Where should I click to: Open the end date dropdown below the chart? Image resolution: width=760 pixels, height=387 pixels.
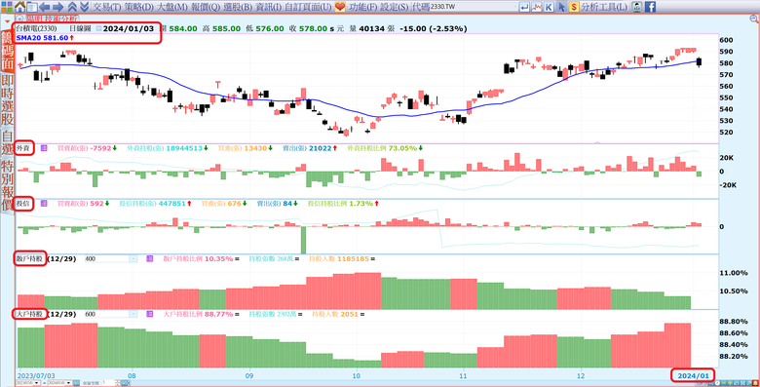pos(69,383)
